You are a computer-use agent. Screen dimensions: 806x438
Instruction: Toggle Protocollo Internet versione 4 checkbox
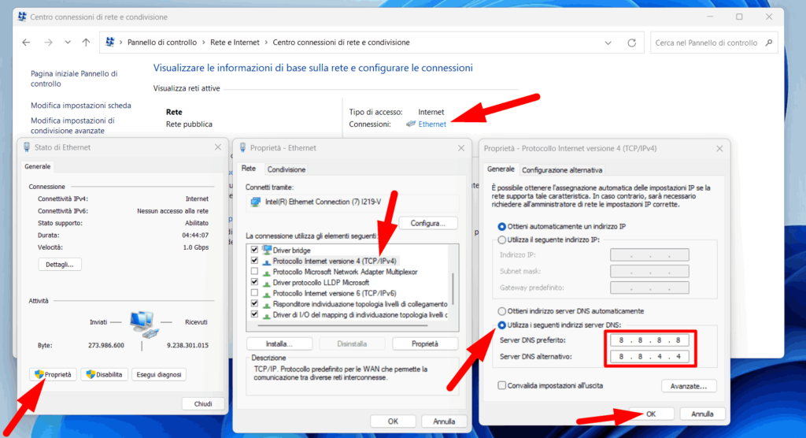coord(254,261)
